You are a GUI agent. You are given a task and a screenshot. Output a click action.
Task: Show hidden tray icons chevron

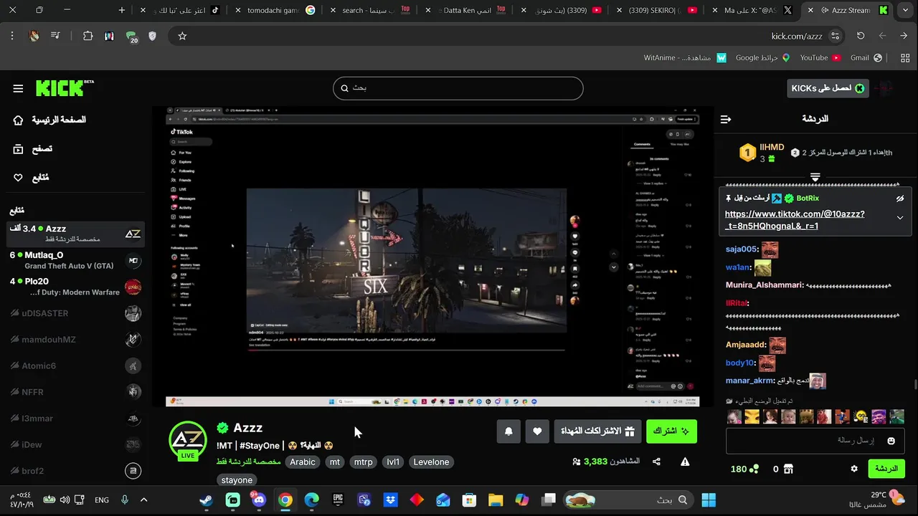[x=143, y=500]
